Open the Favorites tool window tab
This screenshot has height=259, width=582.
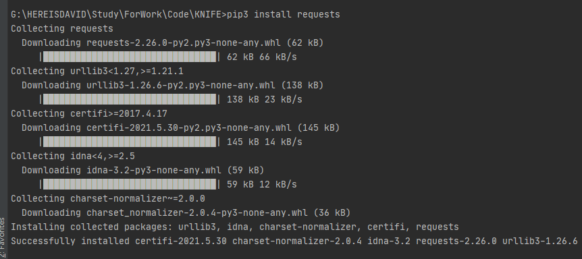click(3, 237)
